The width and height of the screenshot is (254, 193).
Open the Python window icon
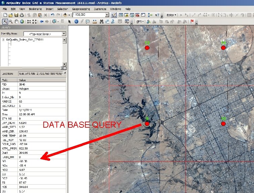[143, 15]
